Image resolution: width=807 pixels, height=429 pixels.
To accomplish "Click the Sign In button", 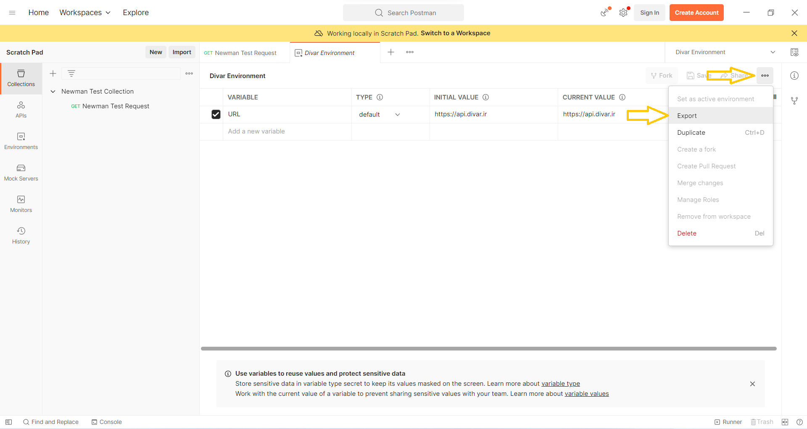I will pyautogui.click(x=649, y=13).
